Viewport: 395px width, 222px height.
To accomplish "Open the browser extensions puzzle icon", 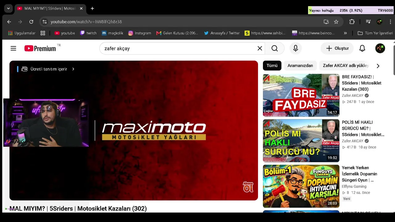I will (352, 22).
